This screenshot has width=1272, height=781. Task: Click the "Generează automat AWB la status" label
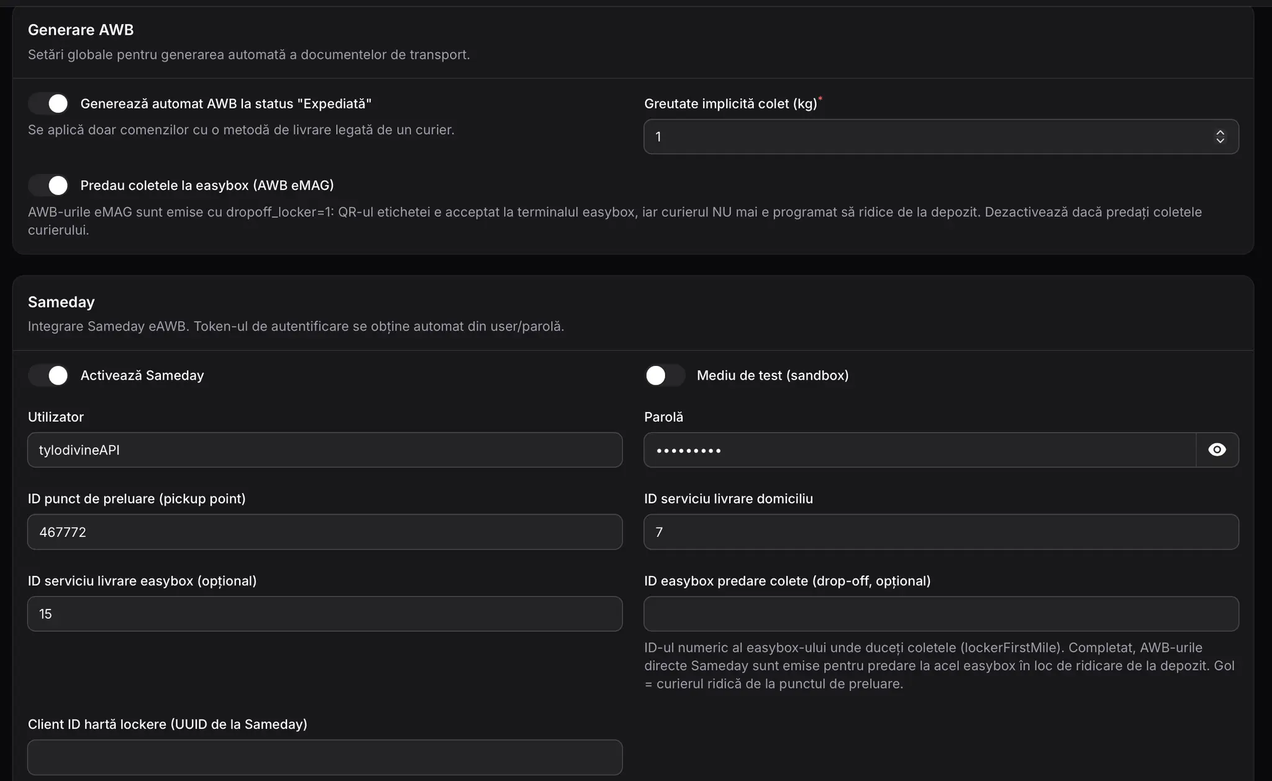tap(226, 104)
